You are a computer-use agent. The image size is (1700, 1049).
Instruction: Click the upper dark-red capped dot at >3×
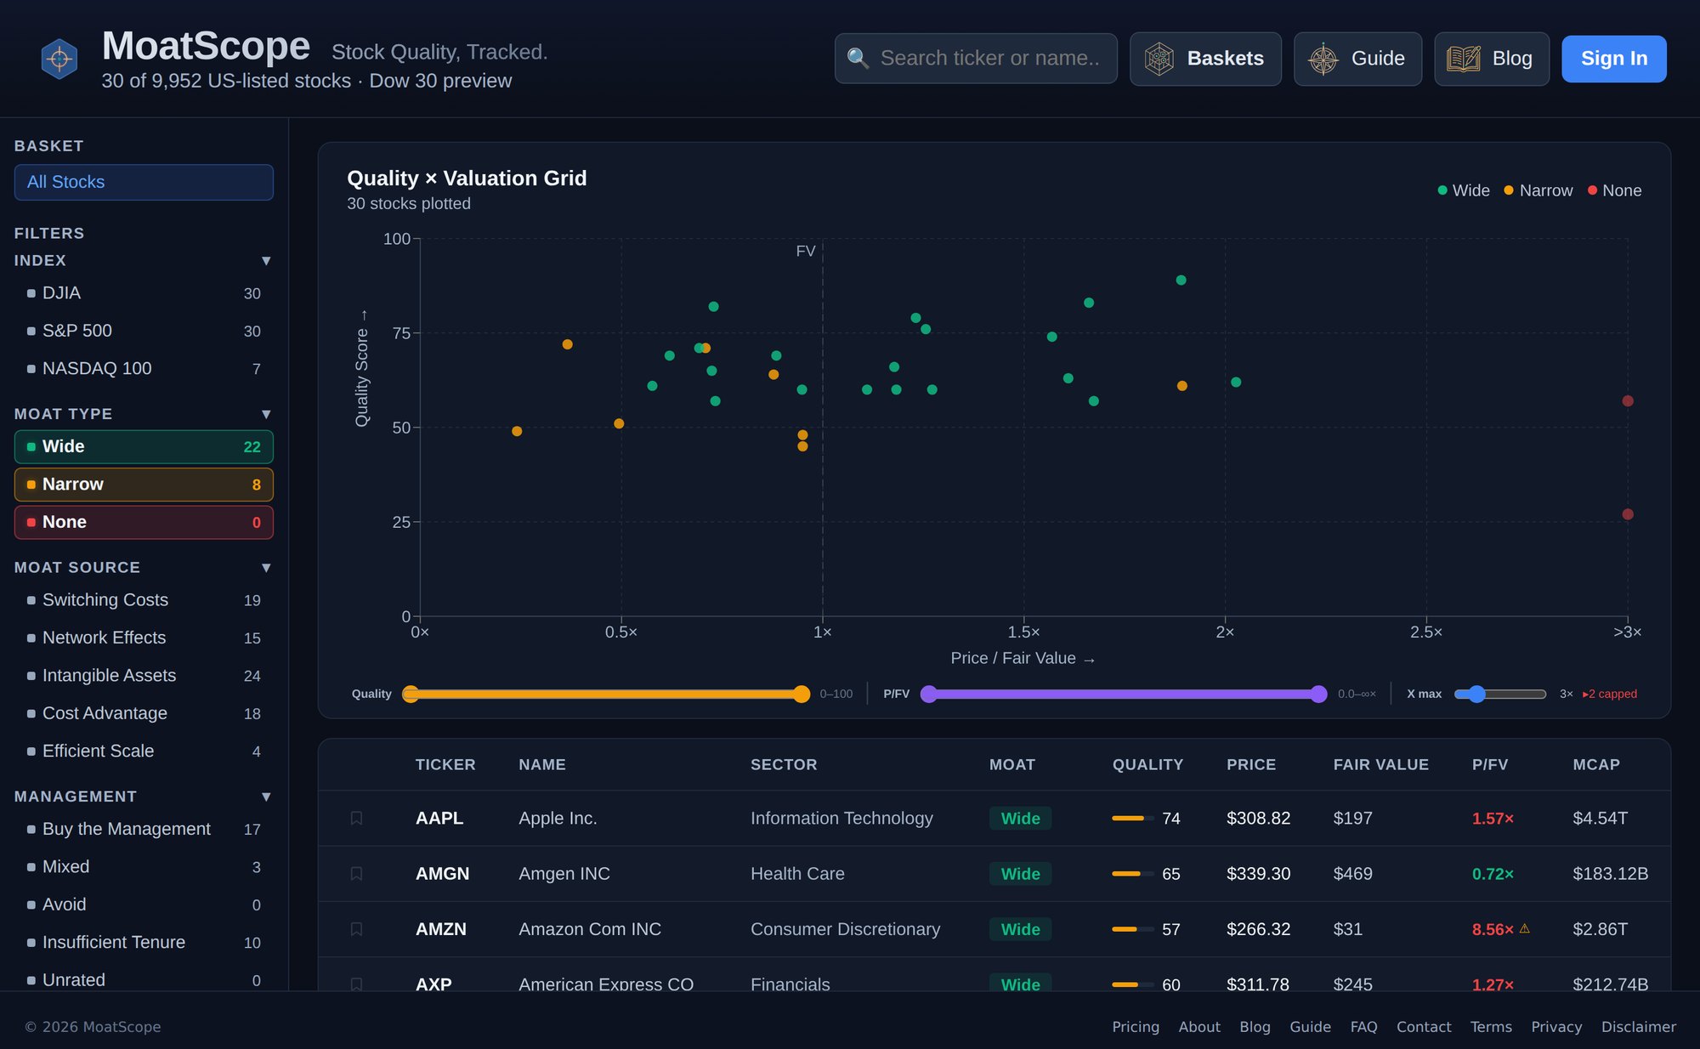point(1628,401)
